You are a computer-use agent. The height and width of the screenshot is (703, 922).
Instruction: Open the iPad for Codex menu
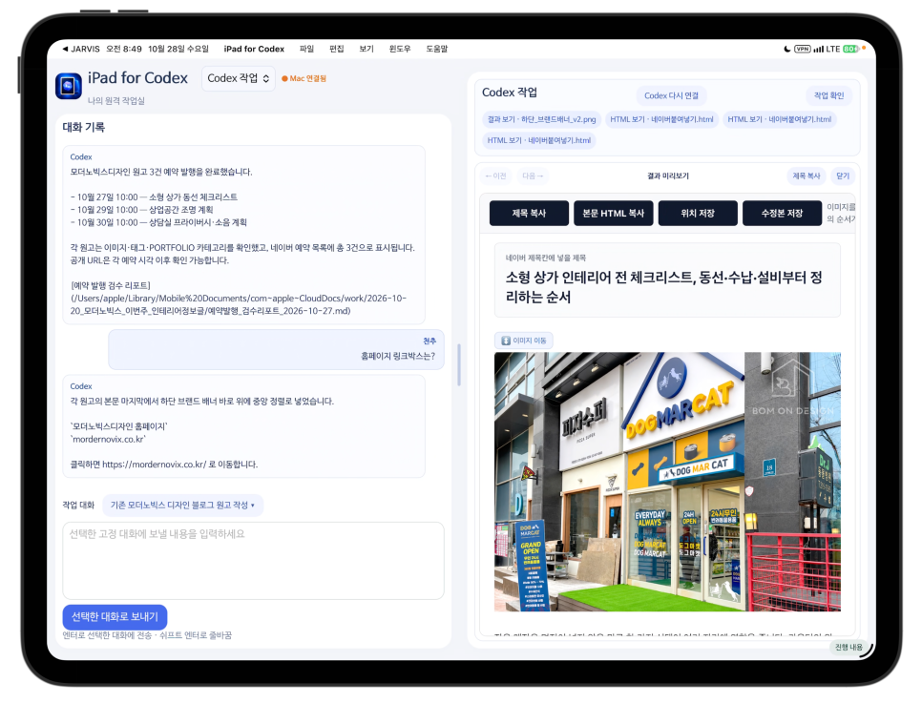(x=254, y=49)
